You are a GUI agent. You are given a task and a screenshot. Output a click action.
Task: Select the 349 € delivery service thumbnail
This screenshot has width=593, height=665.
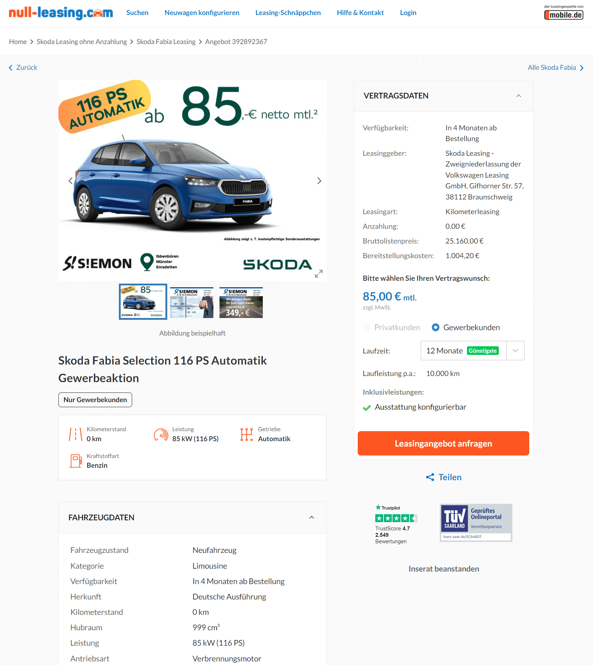click(241, 302)
